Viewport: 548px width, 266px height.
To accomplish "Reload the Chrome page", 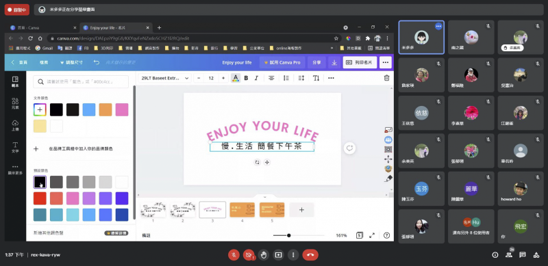I will [x=30, y=38].
